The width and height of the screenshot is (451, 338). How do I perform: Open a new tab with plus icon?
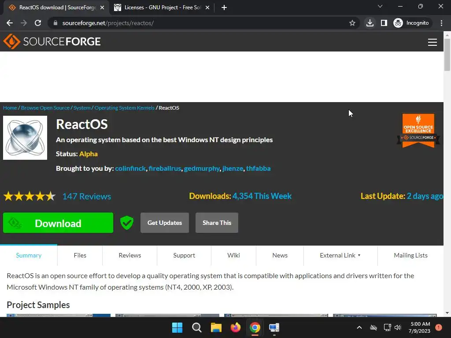point(224,7)
